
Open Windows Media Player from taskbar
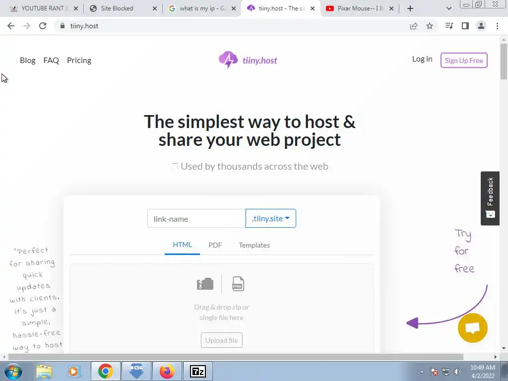74,371
